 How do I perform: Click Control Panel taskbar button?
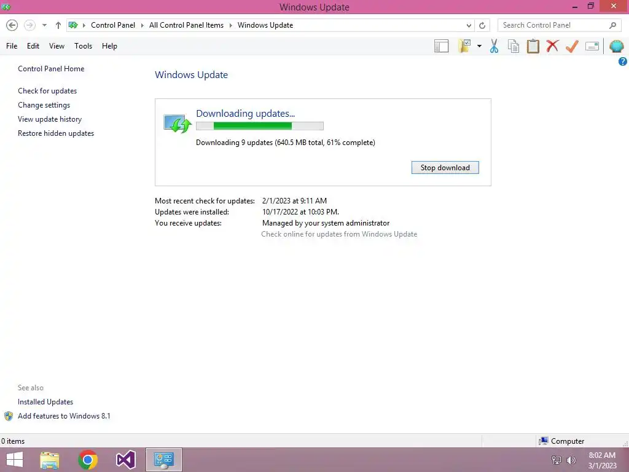pyautogui.click(x=163, y=460)
